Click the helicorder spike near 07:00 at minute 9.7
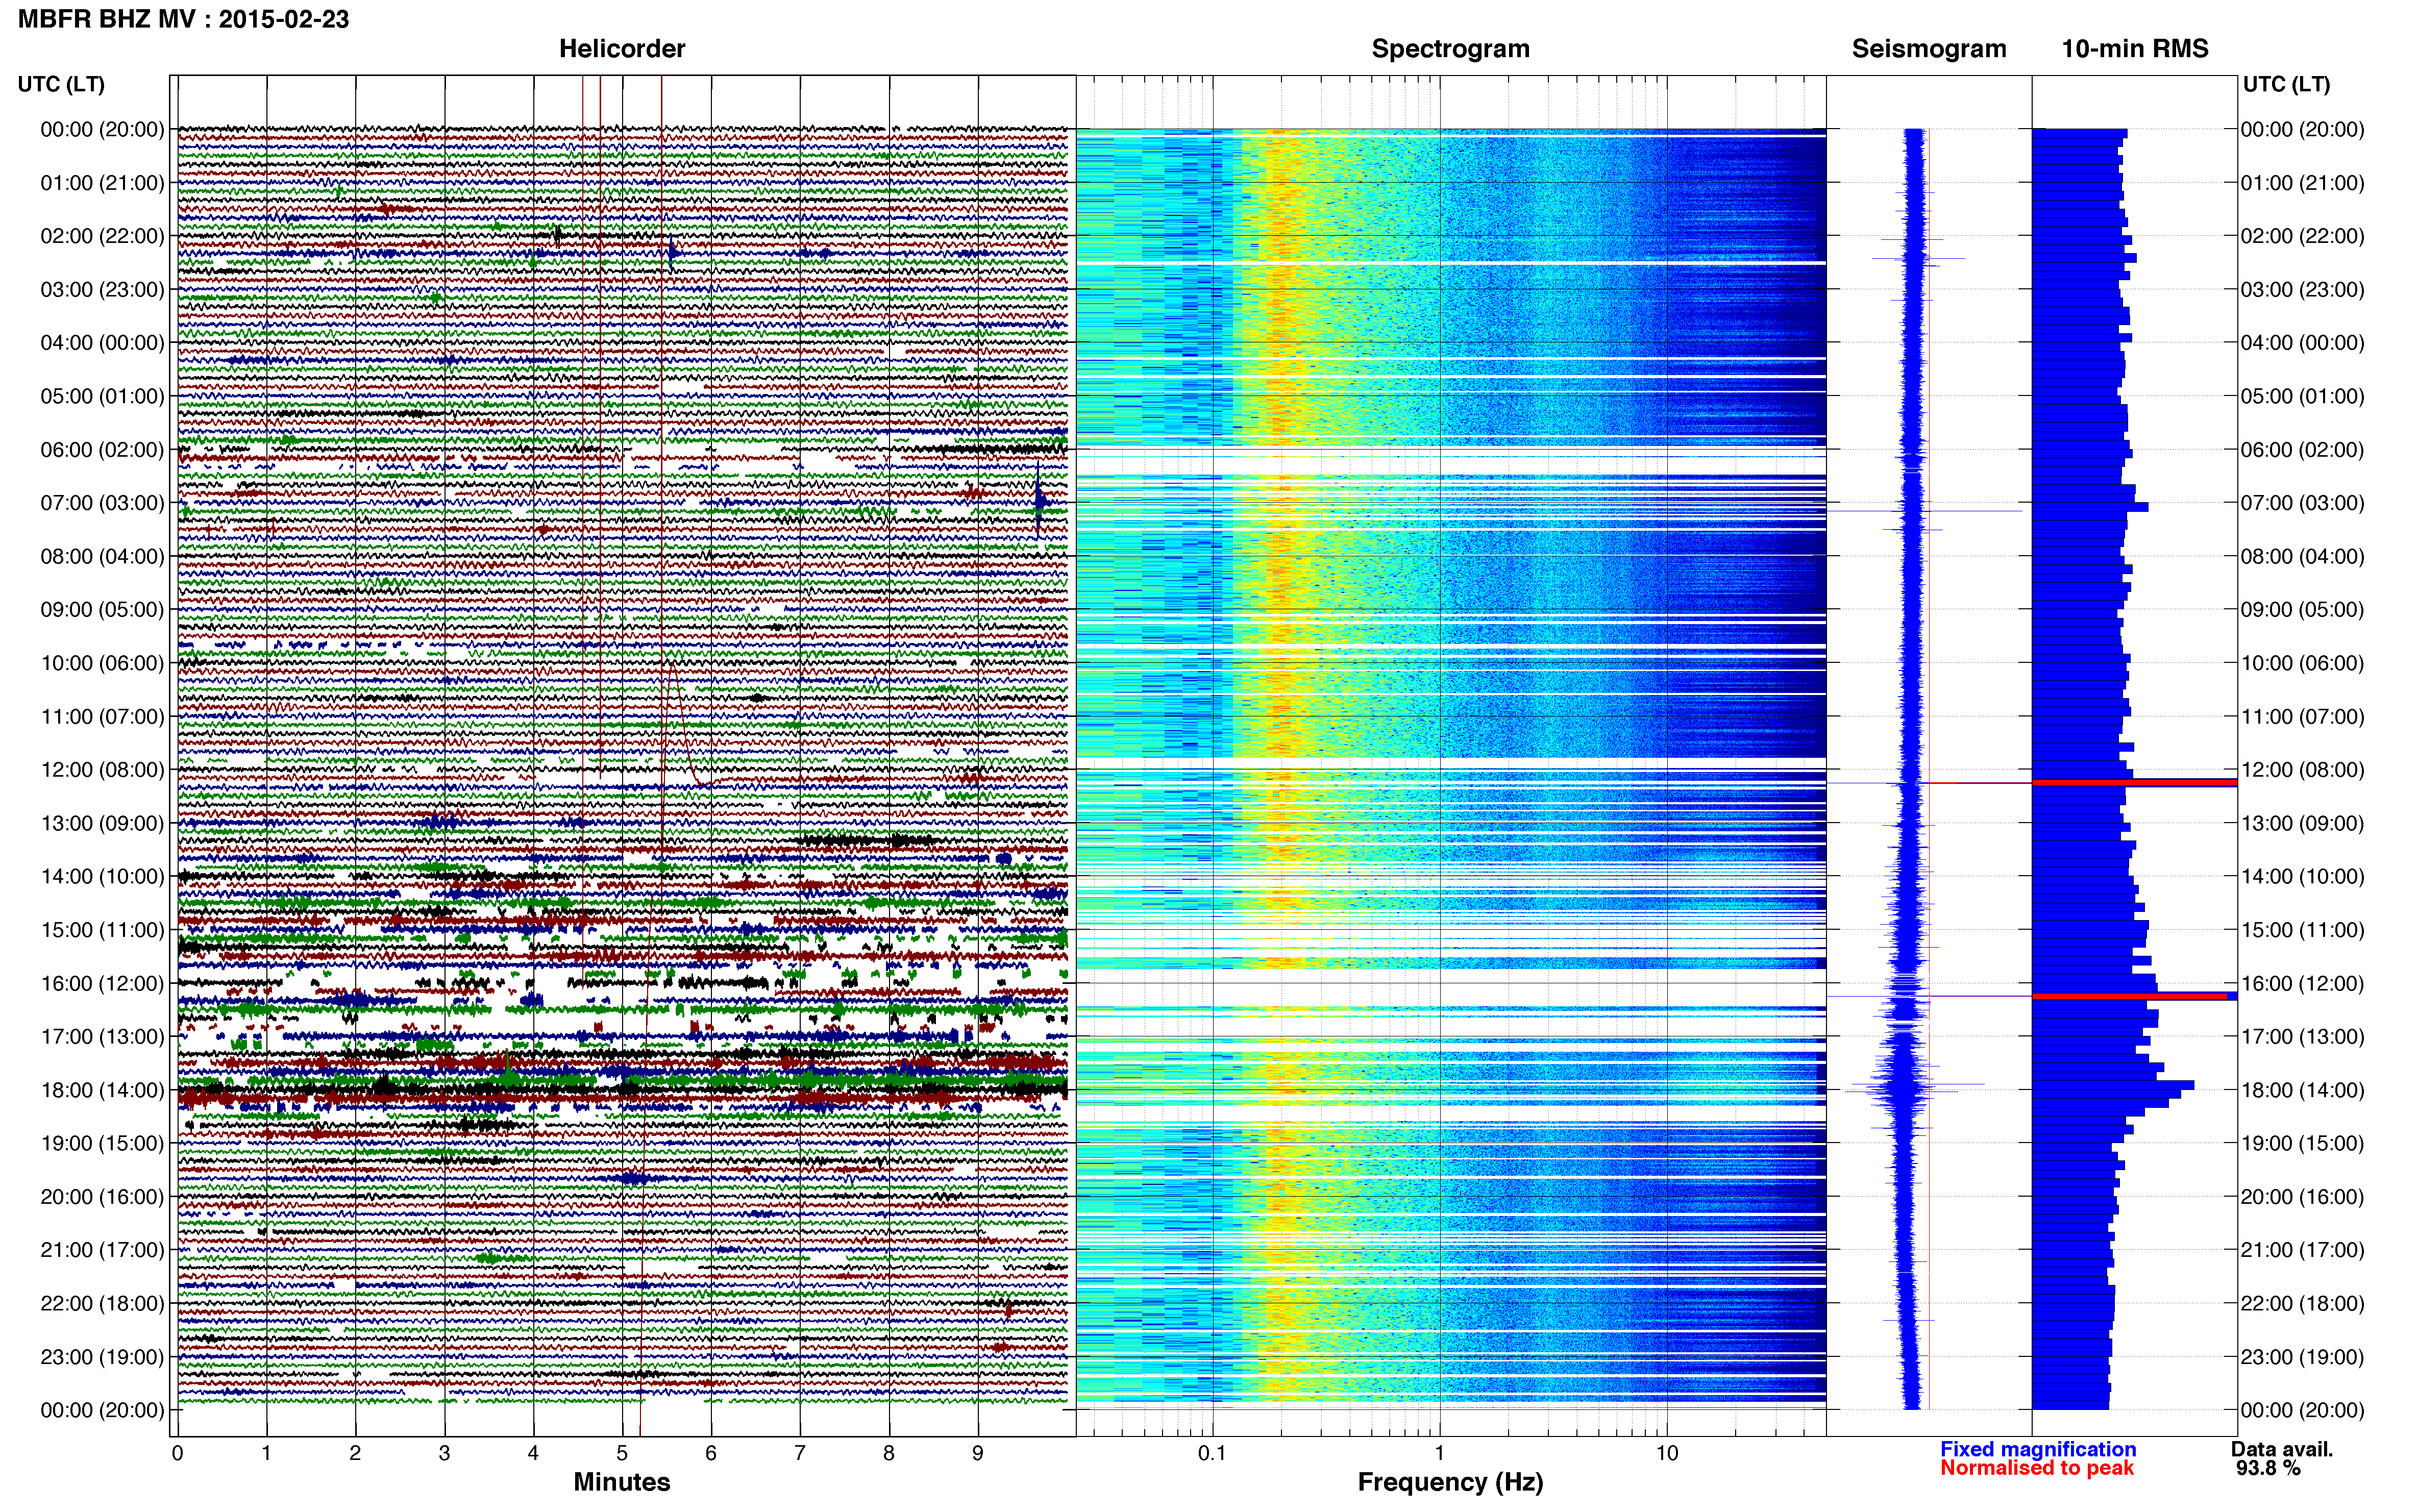This screenshot has width=2419, height=1512. click(x=1039, y=499)
